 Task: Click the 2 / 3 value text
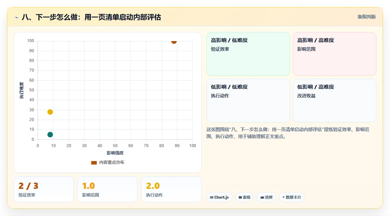[x=28, y=186]
